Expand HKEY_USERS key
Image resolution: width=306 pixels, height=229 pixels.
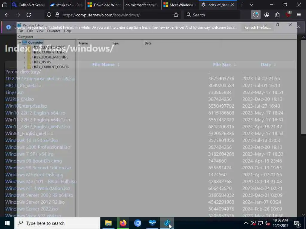[x=25, y=62]
